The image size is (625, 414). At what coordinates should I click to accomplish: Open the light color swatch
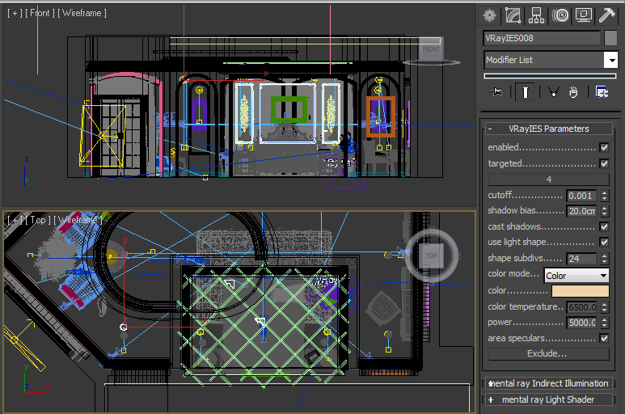[576, 291]
